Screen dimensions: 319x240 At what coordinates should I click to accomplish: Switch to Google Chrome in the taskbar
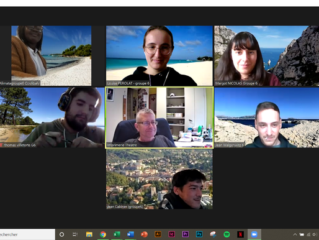click(103, 234)
